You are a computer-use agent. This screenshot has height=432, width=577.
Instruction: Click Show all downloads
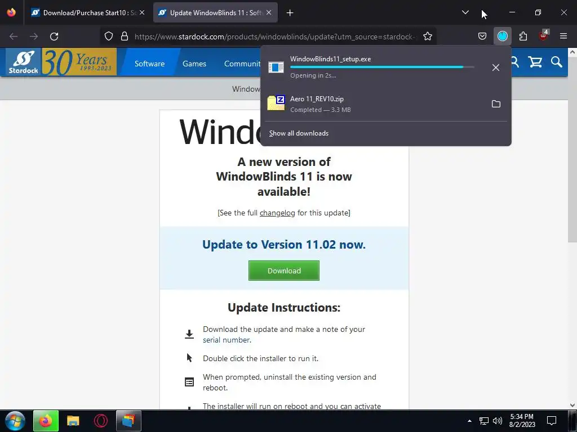click(299, 133)
